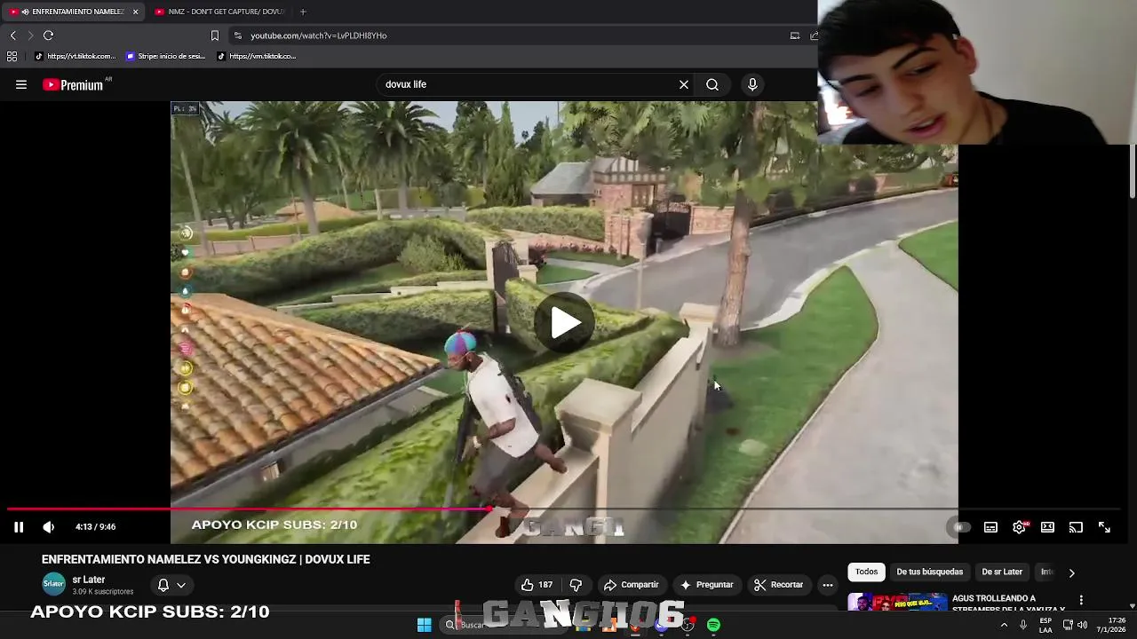
Task: Show hidden system tray icons
Action: [x=1004, y=625]
